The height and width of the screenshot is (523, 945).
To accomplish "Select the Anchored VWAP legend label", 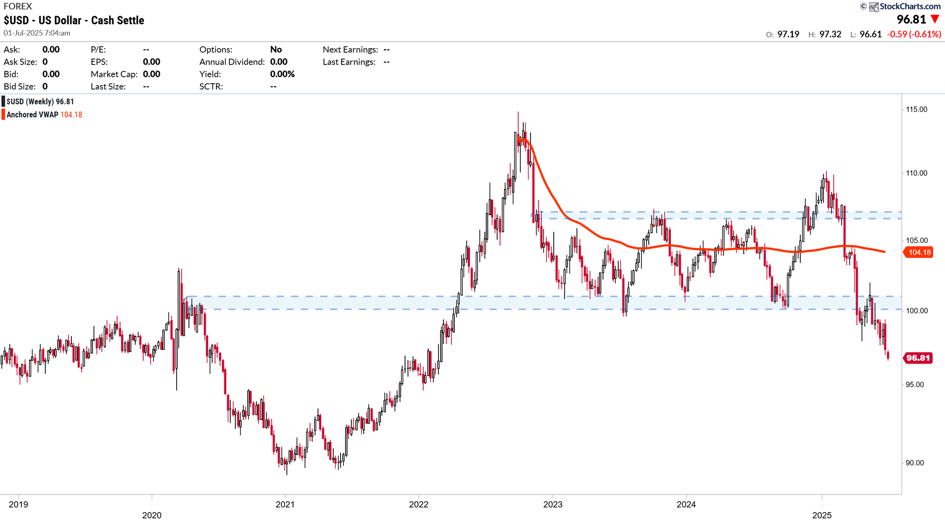I will [32, 115].
